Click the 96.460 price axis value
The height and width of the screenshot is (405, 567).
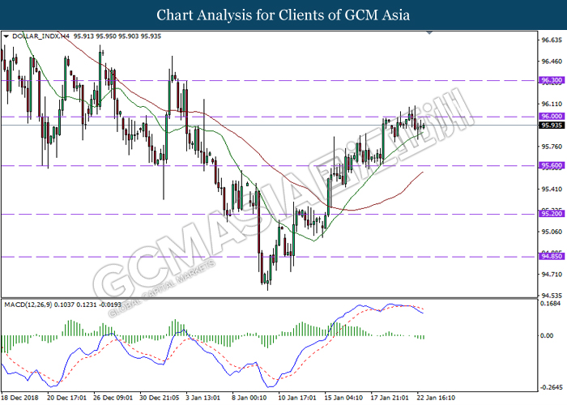click(552, 62)
